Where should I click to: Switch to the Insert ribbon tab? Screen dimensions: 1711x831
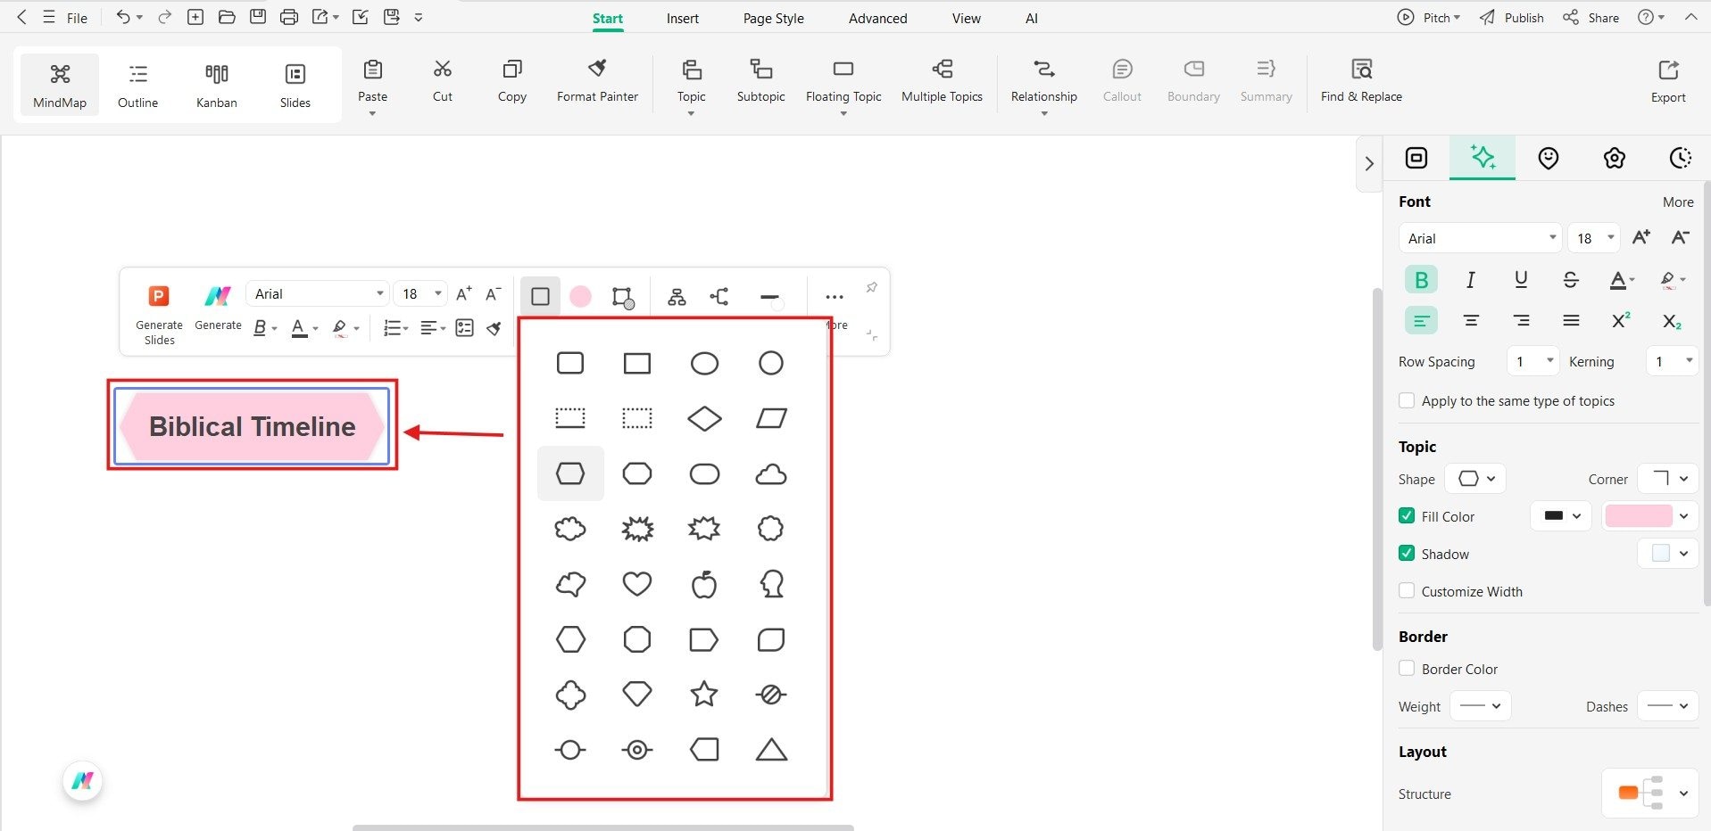[x=682, y=18]
